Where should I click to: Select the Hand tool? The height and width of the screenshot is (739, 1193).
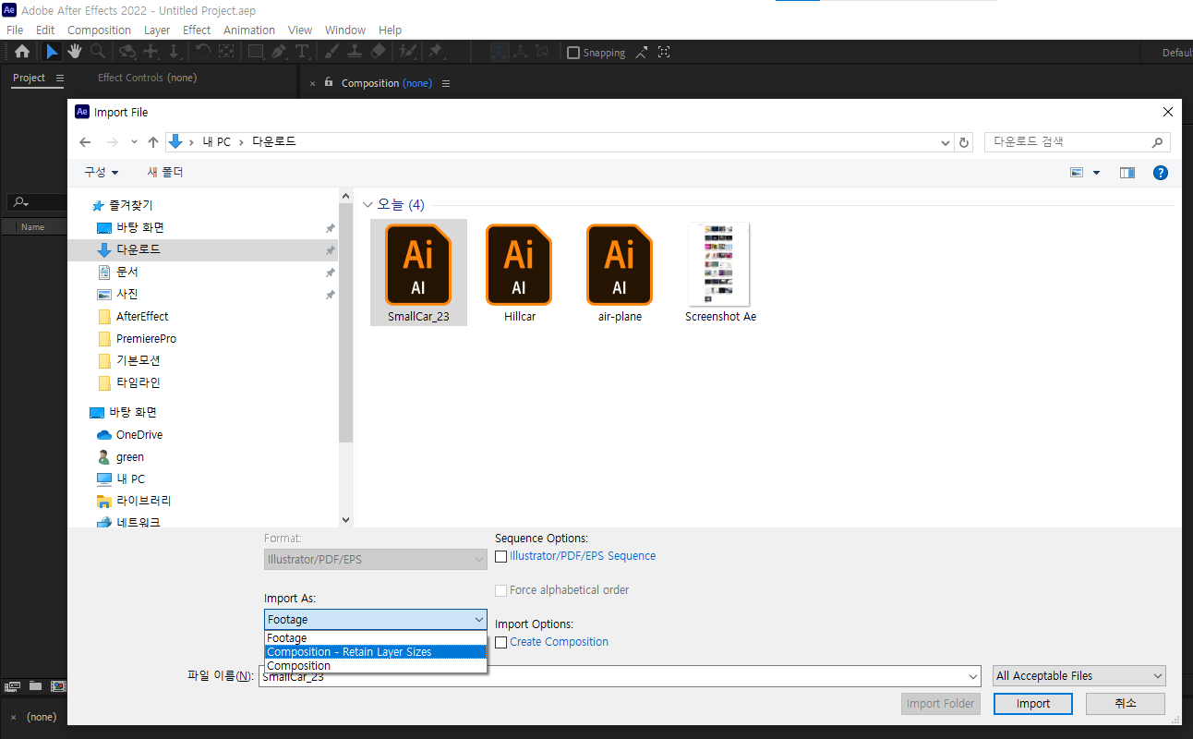click(x=75, y=53)
